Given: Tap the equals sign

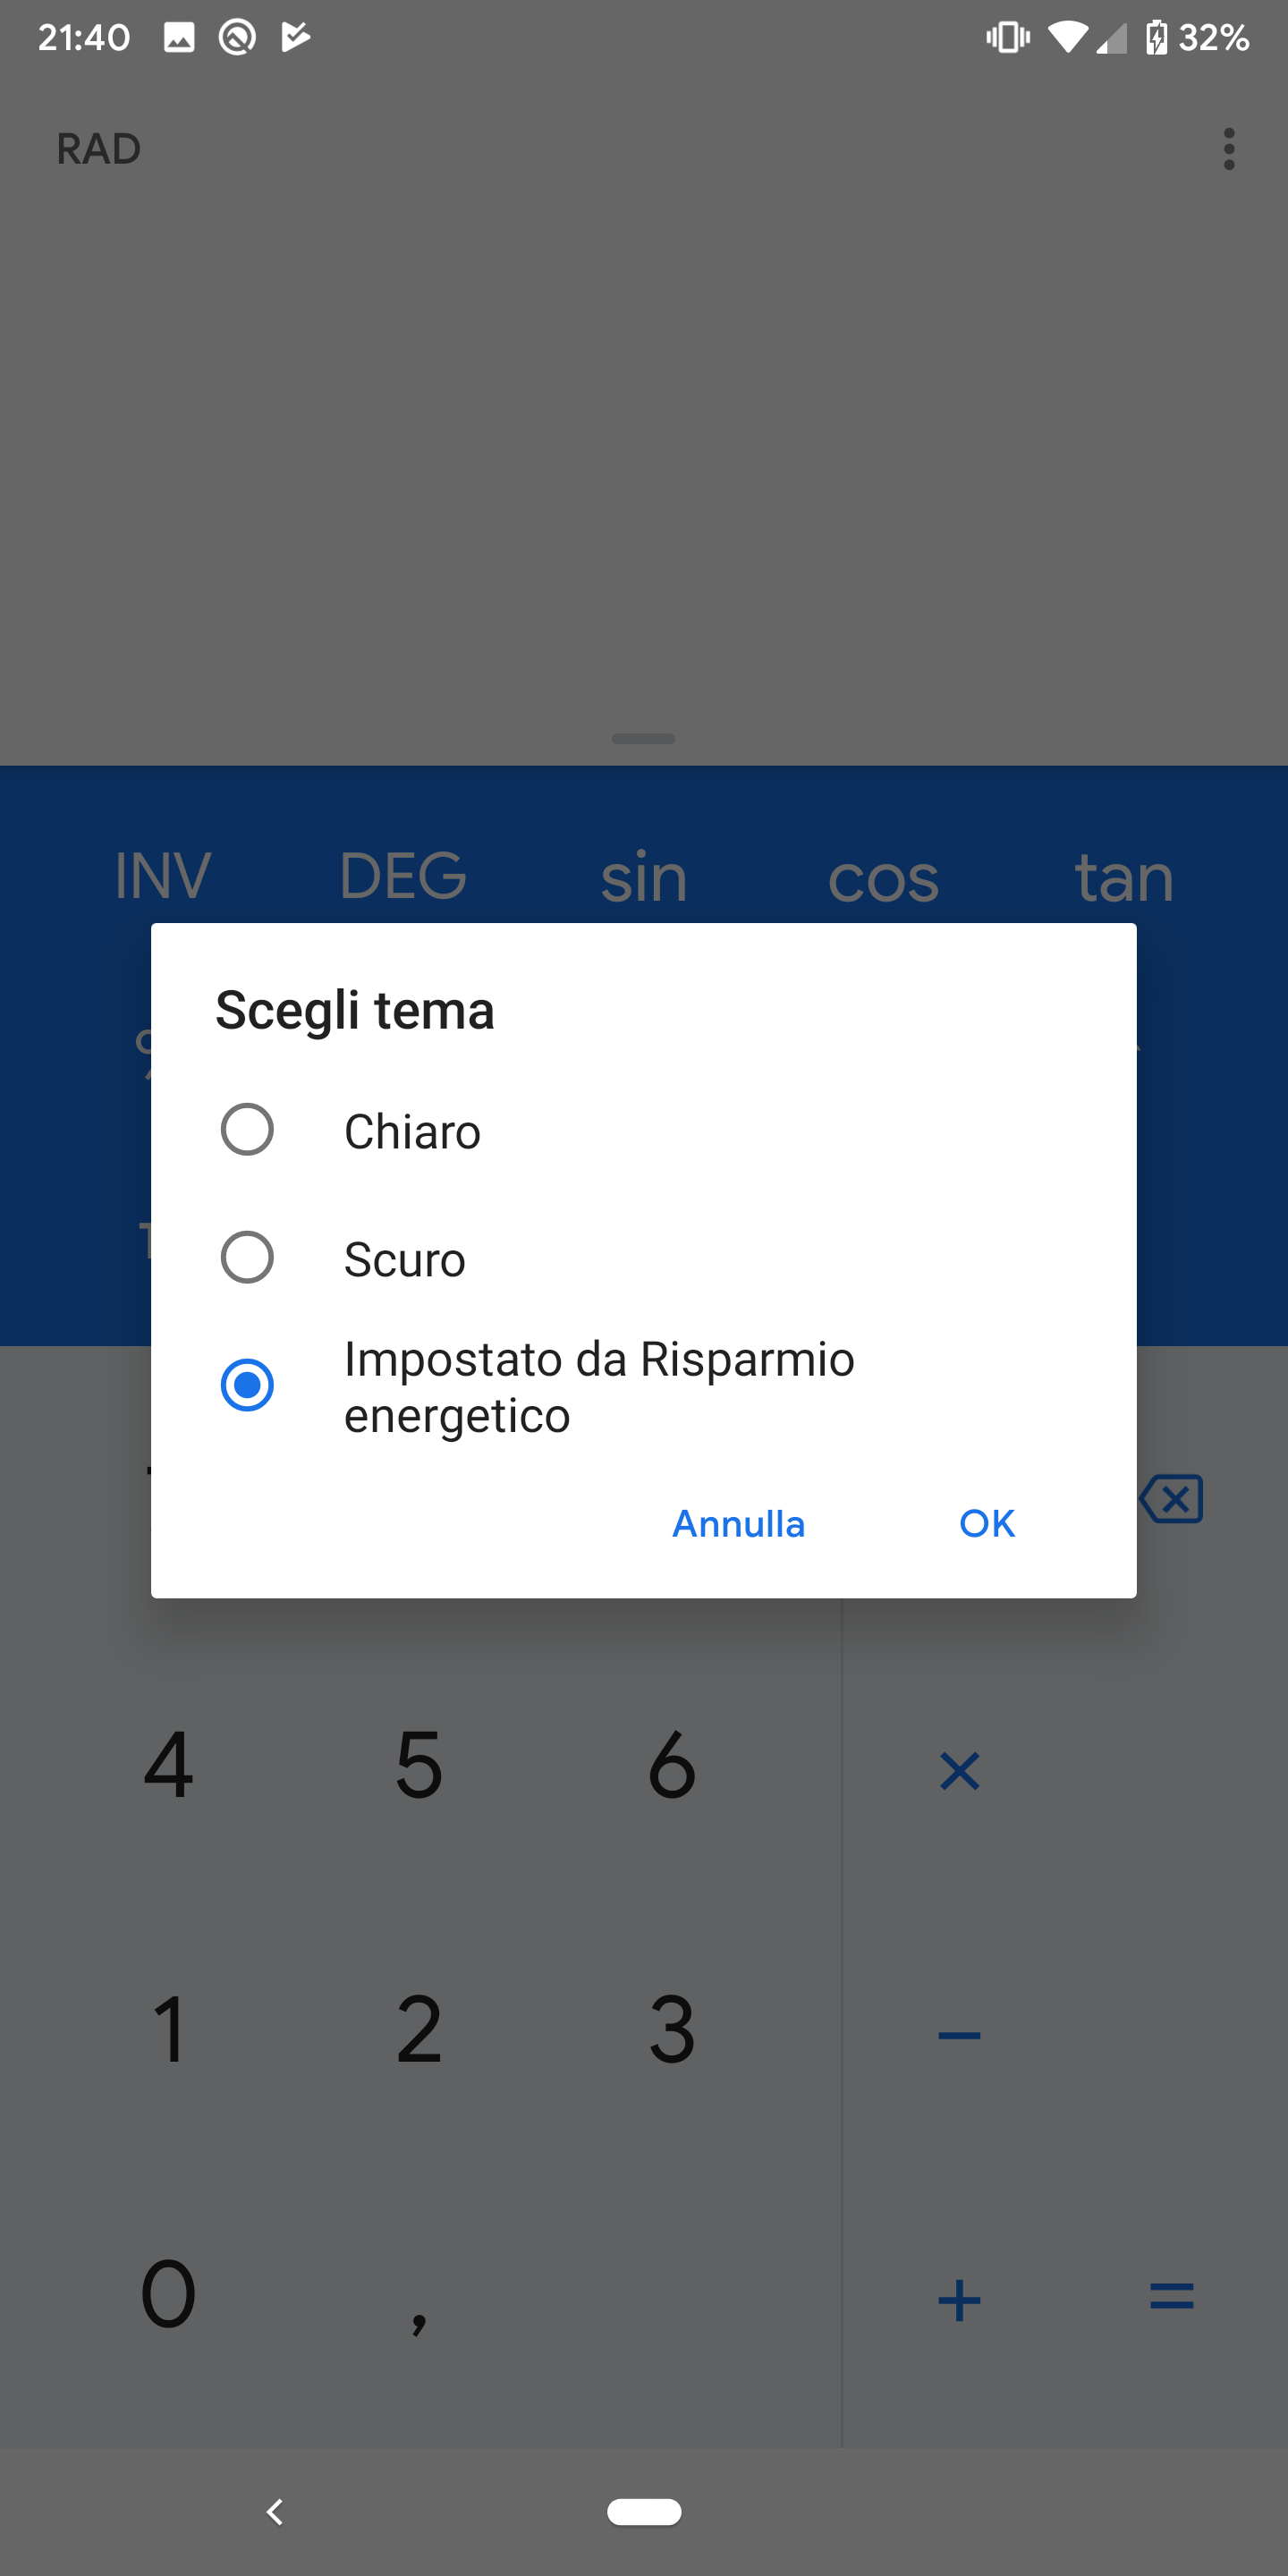Looking at the screenshot, I should (1171, 2296).
